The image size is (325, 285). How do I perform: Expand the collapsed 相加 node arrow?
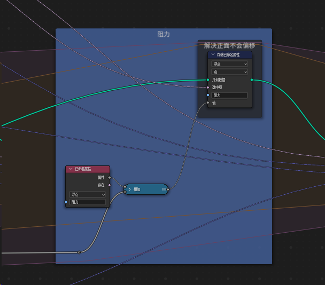(x=129, y=189)
